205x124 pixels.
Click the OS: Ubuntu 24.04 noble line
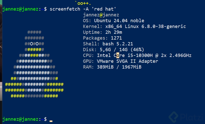(113, 21)
